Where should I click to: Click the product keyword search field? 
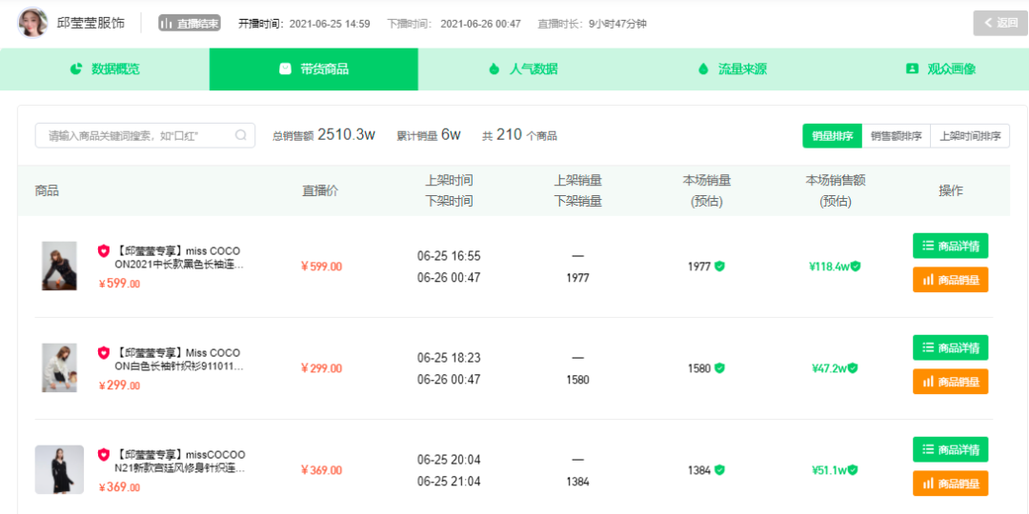point(145,135)
